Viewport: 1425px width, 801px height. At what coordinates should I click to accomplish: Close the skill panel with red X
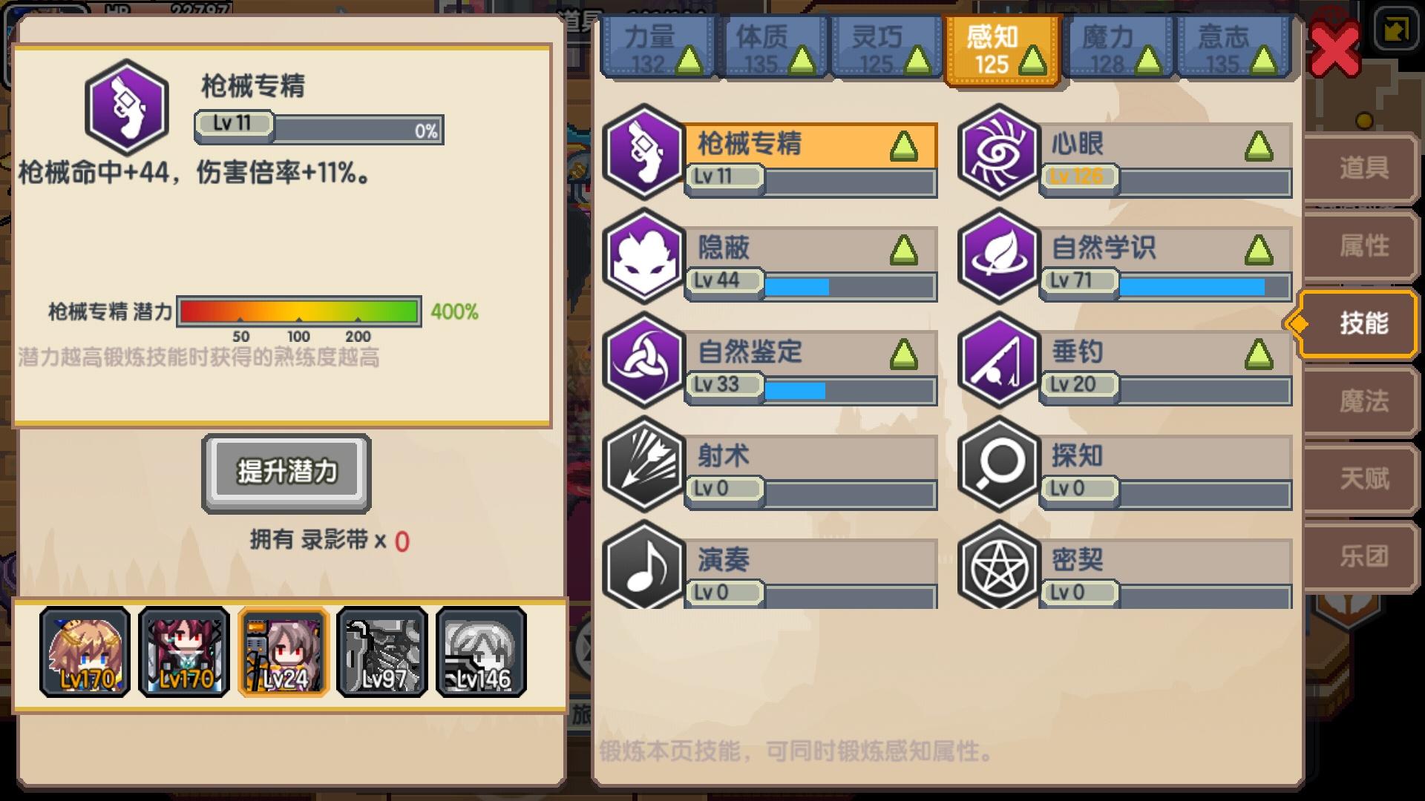click(x=1334, y=49)
